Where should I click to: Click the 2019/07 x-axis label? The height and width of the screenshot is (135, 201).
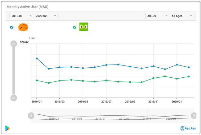106,102
